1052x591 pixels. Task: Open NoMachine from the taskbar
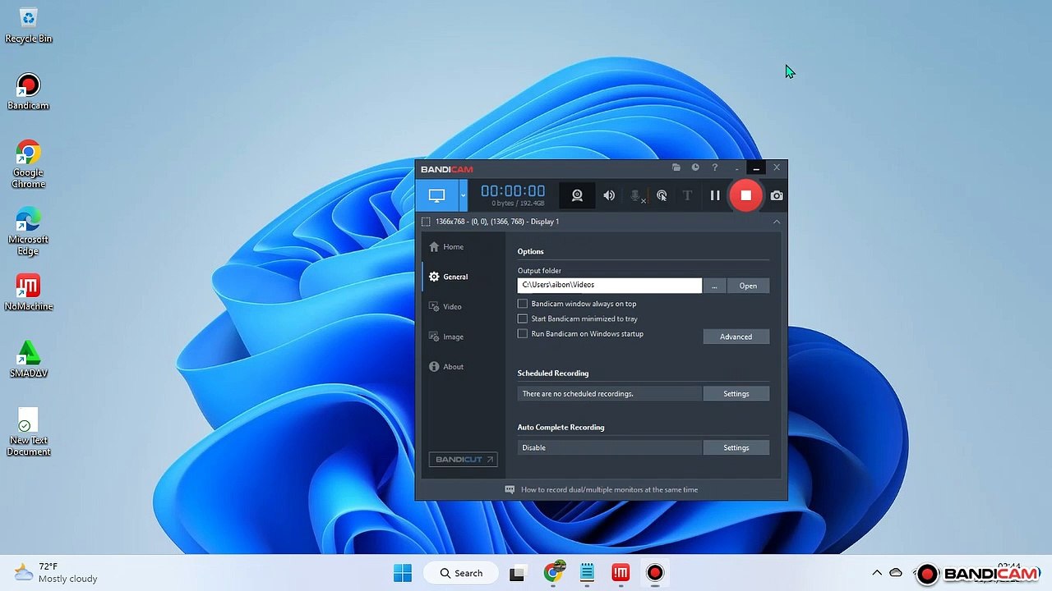621,573
